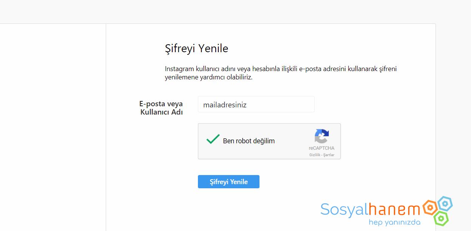This screenshot has width=471, height=231.
Task: Click the "Ben robot değilim" label
Action: pyautogui.click(x=249, y=141)
